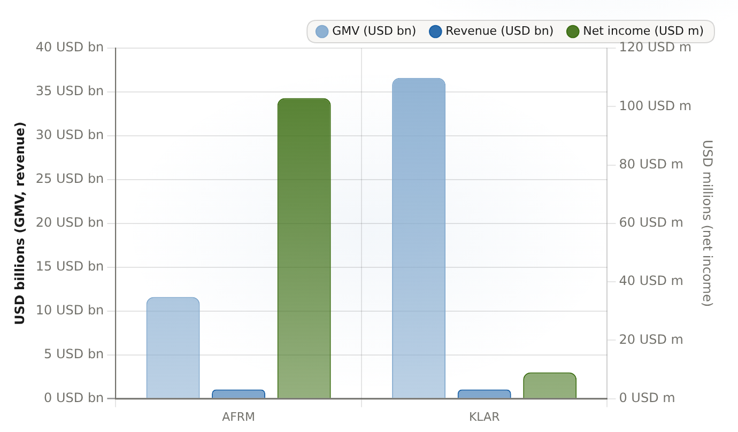Toggle the GMV (USD bn) legend series
738x432 pixels.
click(366, 31)
